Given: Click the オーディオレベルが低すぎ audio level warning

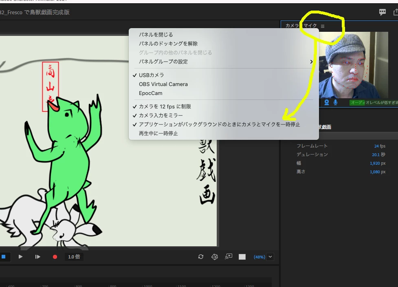Looking at the screenshot, I should click(374, 102).
